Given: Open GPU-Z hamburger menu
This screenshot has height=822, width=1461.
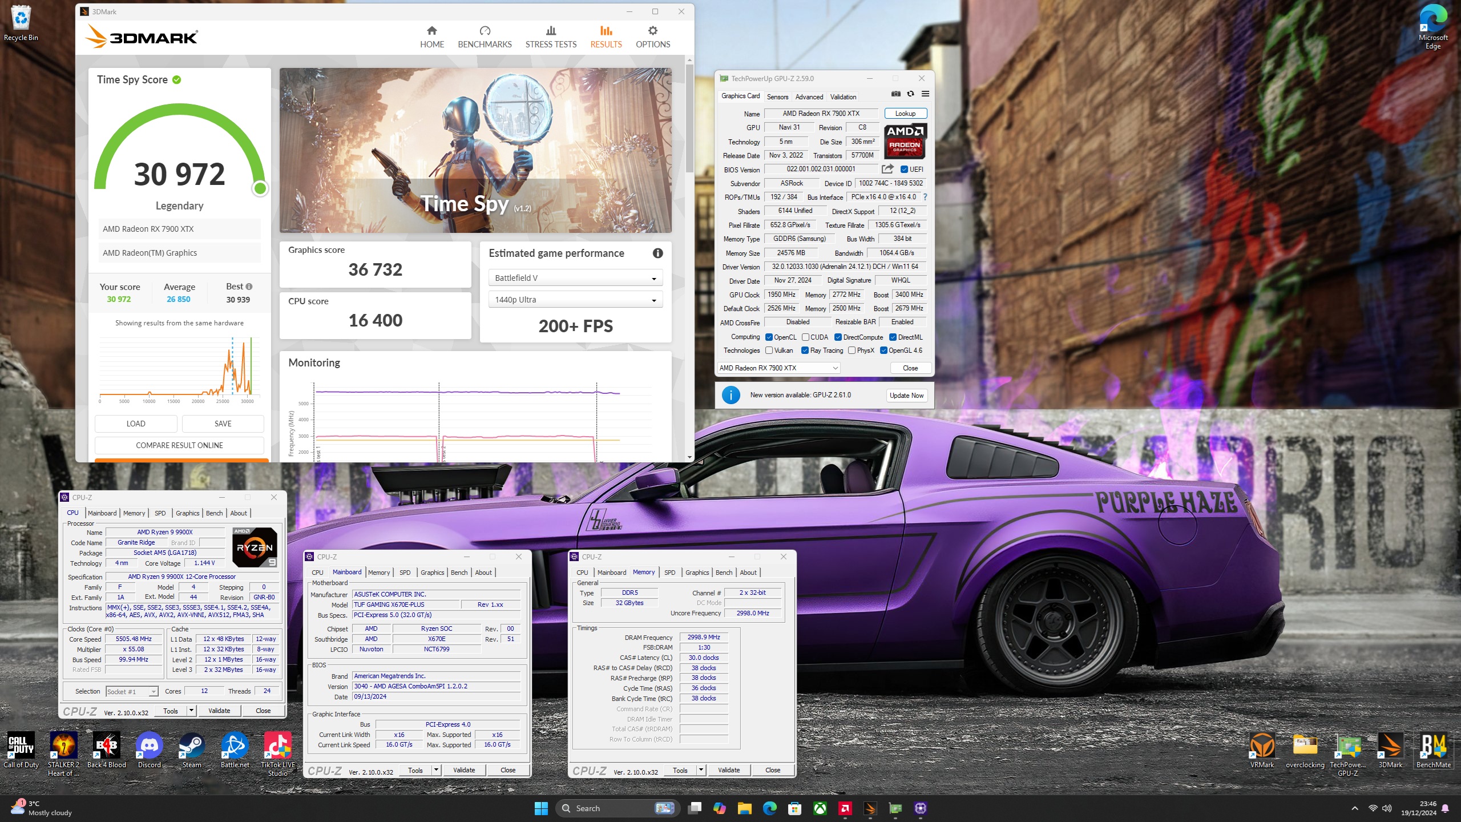Looking at the screenshot, I should pyautogui.click(x=926, y=94).
